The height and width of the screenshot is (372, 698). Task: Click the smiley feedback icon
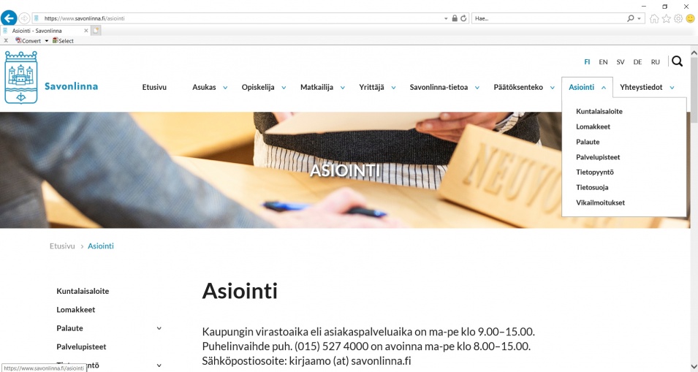[691, 18]
